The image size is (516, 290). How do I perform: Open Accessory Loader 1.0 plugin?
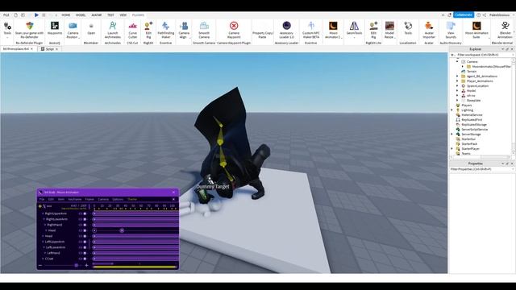[287, 30]
